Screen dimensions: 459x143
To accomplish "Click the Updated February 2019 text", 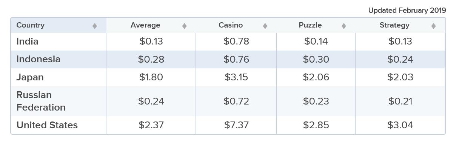I will (x=407, y=10).
